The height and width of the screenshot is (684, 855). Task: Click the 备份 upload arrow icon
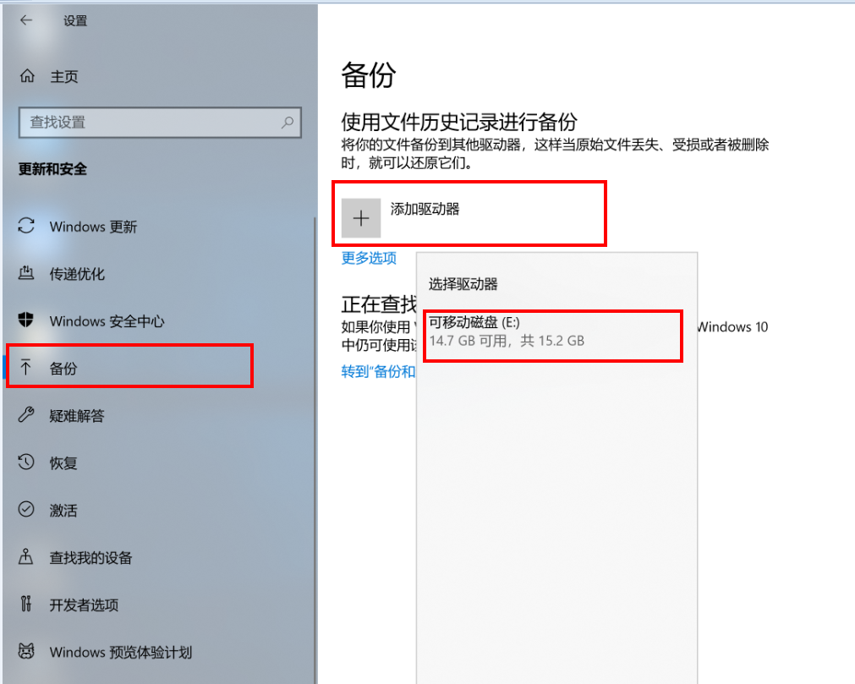tap(27, 368)
